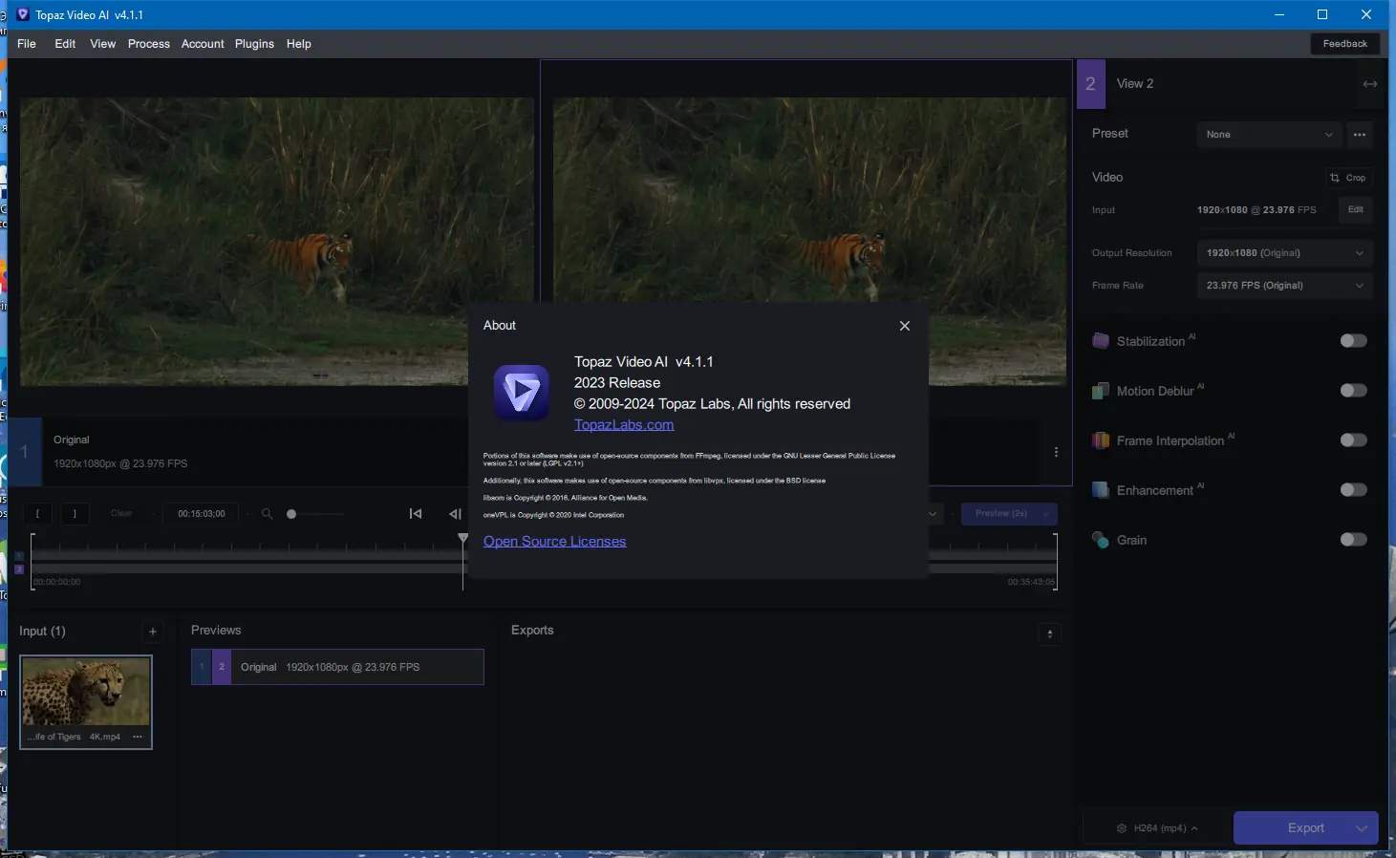Open the File menu
This screenshot has height=858, width=1396.
27,44
